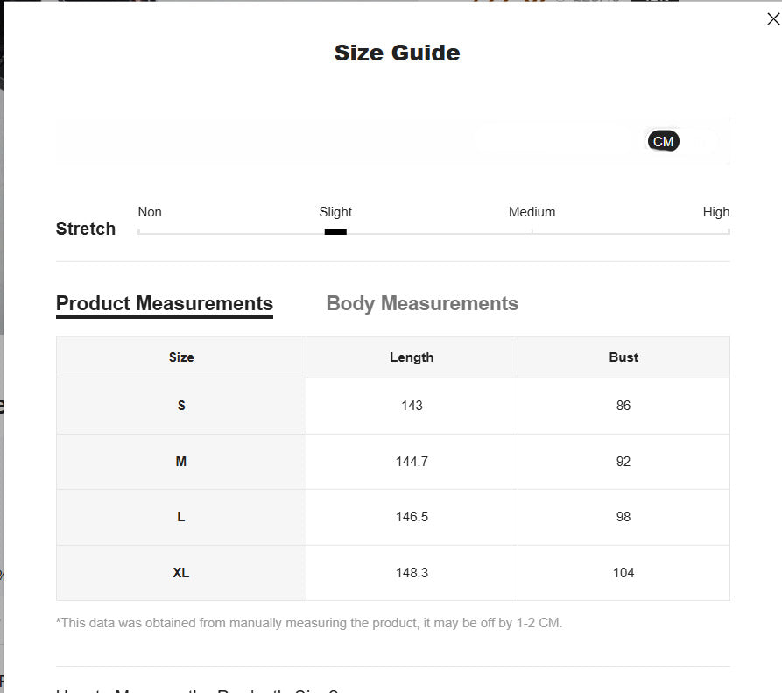Close the Size Guide dialog
Viewport: 782px width, 693px height.
coord(772,19)
